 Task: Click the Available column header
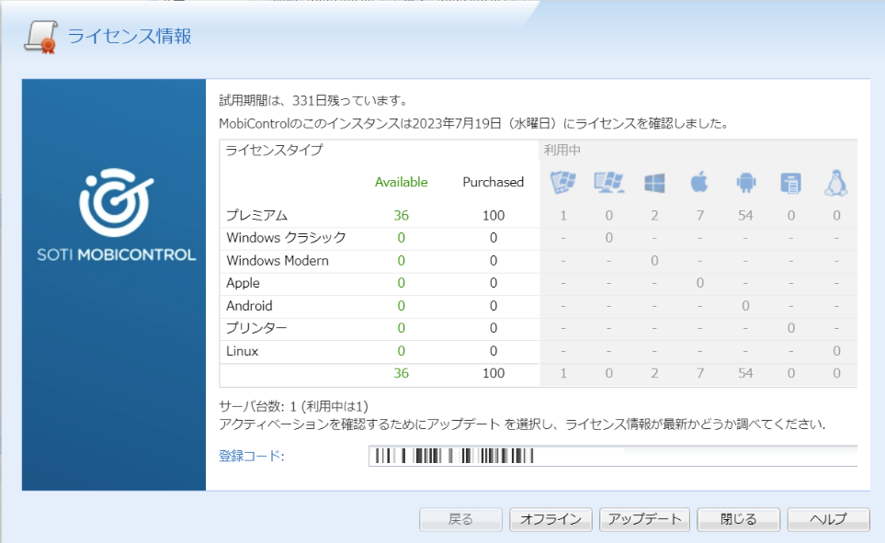[402, 182]
